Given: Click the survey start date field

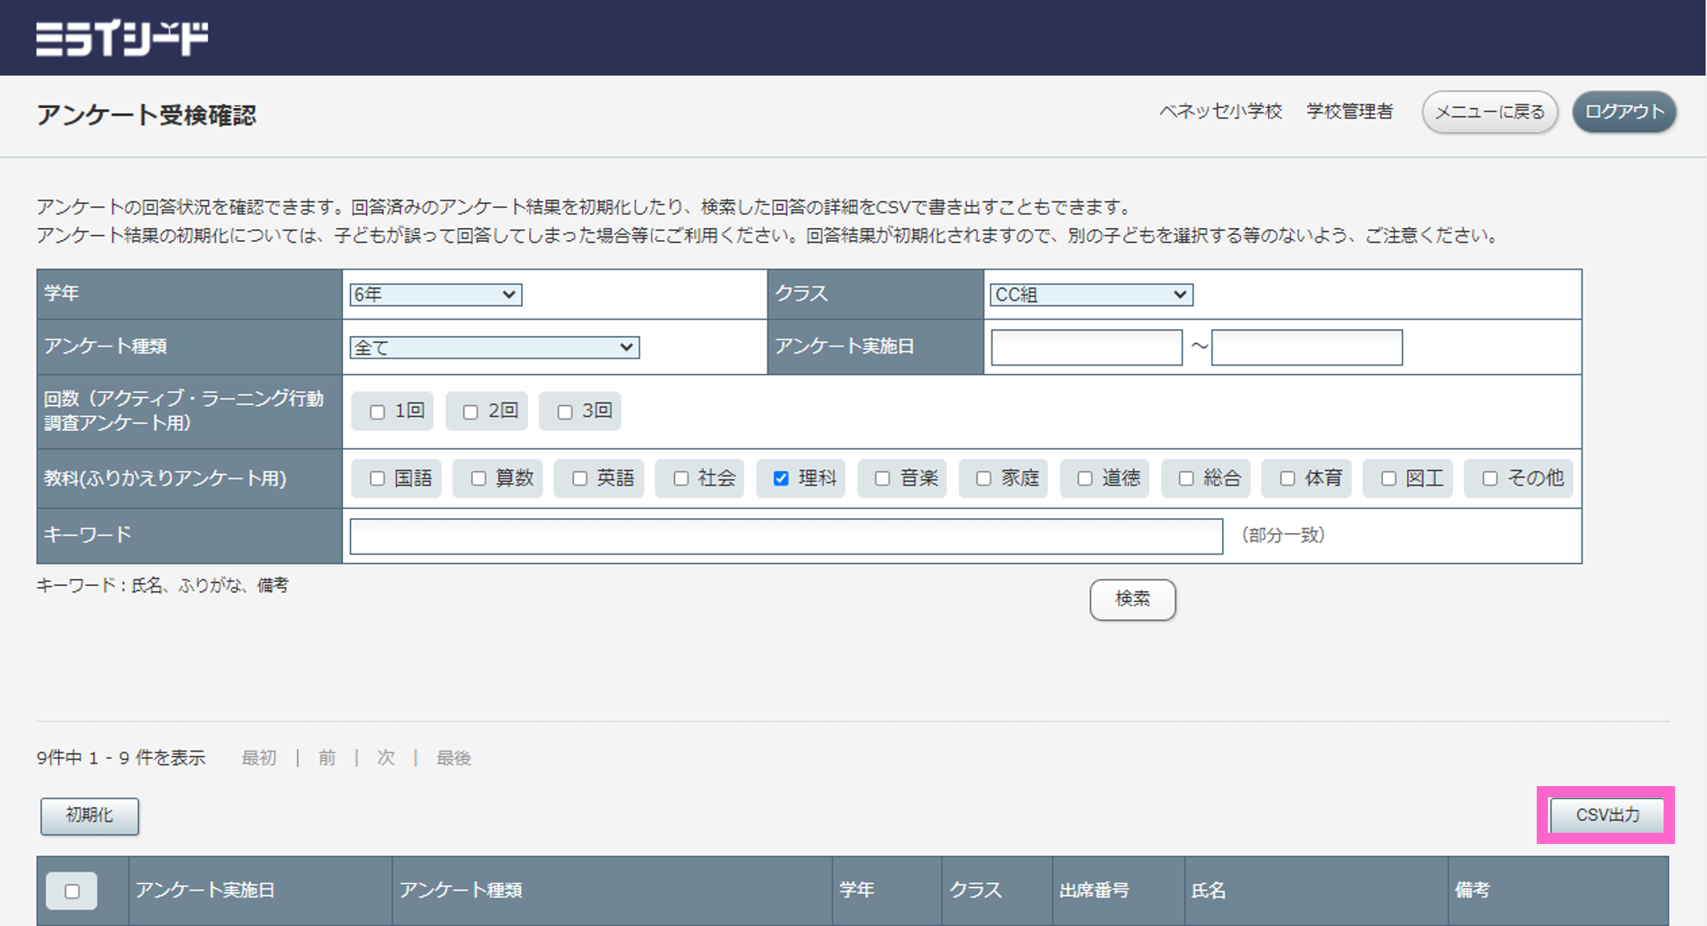Looking at the screenshot, I should [x=1086, y=347].
